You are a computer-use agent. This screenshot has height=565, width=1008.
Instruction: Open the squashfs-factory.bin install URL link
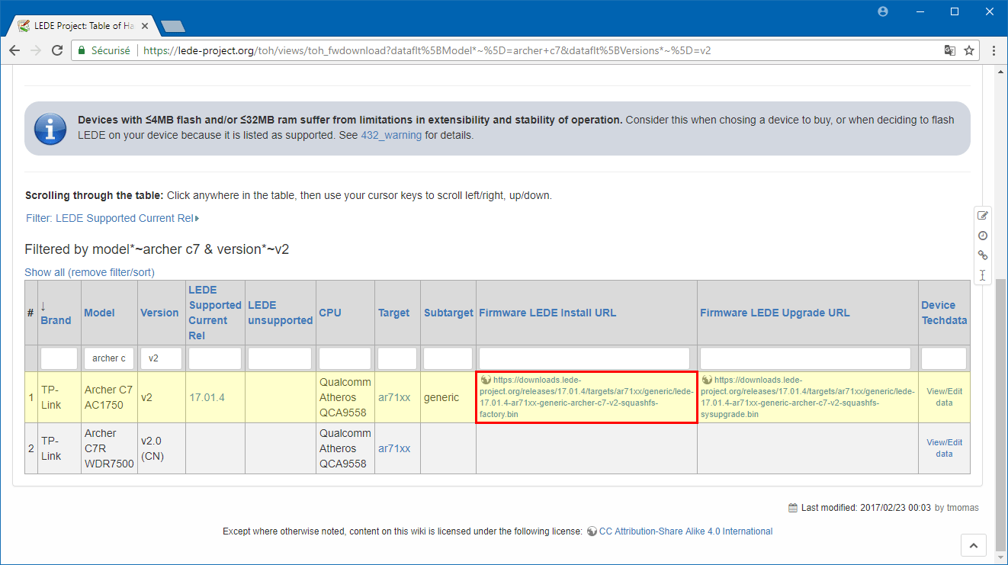(586, 397)
